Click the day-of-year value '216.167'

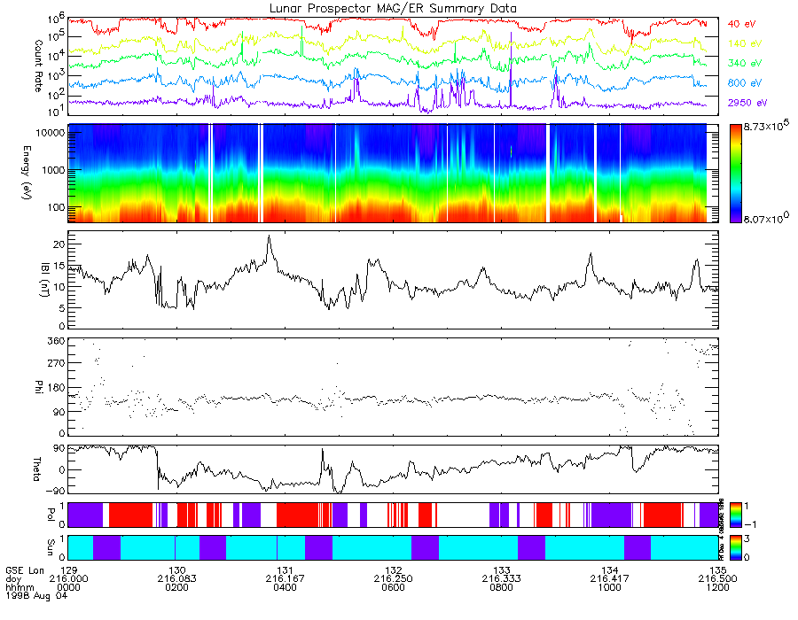click(285, 579)
